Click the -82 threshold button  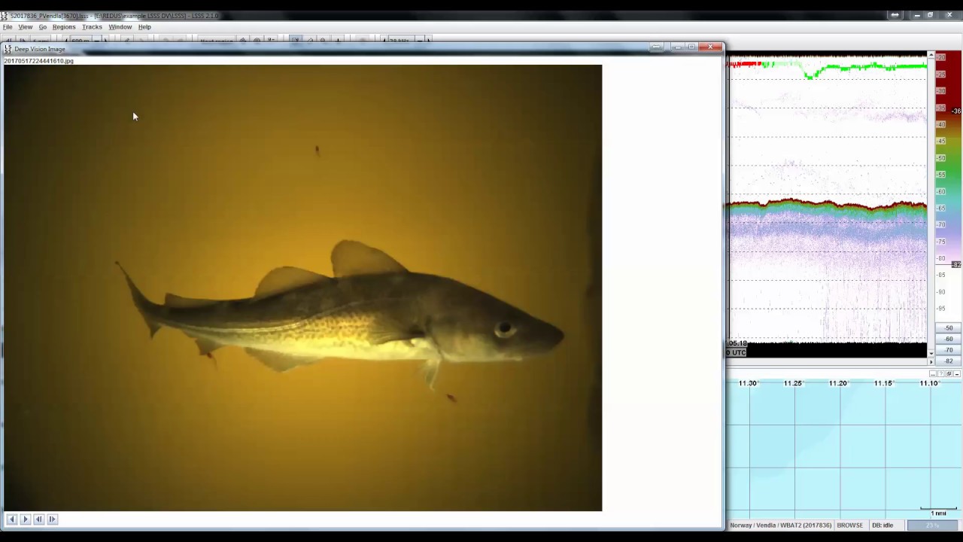pyautogui.click(x=949, y=361)
